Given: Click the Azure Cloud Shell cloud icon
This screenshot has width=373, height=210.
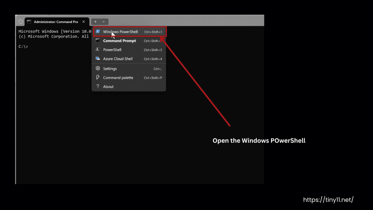Looking at the screenshot, I should pyautogui.click(x=98, y=59).
